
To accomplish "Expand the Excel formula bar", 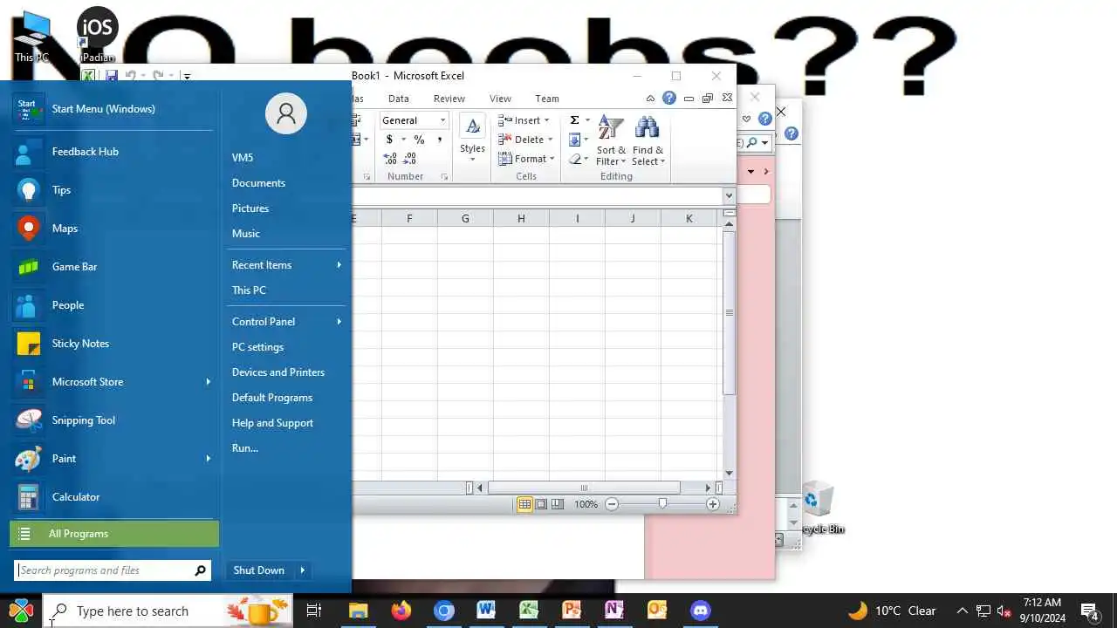I will tap(729, 196).
